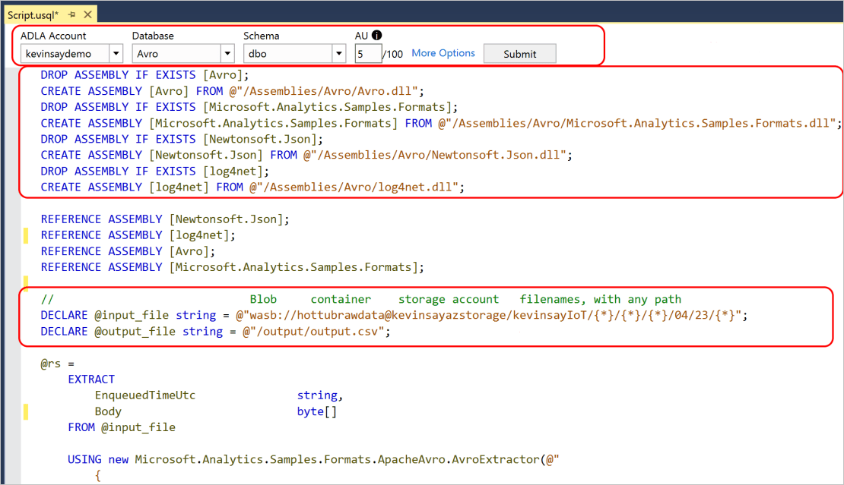Open the Database dropdown showing Avro
This screenshot has height=485, width=844.
pyautogui.click(x=227, y=53)
